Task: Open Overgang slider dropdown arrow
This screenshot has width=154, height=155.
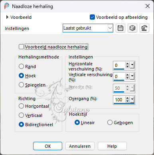Action: (132, 99)
